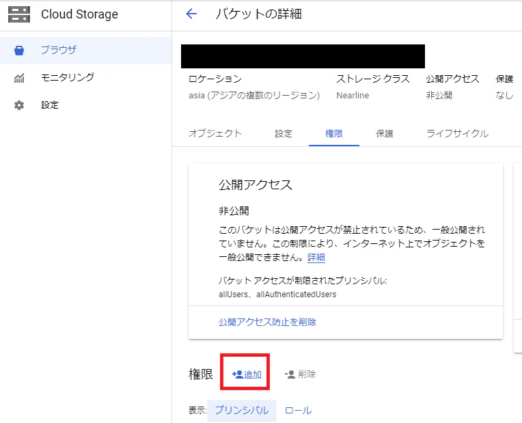522x423 pixels.
Task: Go back with the blue arrow
Action: tap(191, 14)
